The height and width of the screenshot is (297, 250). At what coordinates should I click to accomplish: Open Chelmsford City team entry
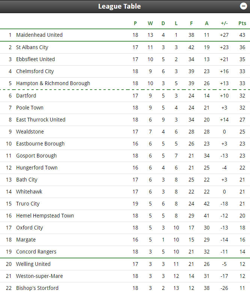[35, 71]
